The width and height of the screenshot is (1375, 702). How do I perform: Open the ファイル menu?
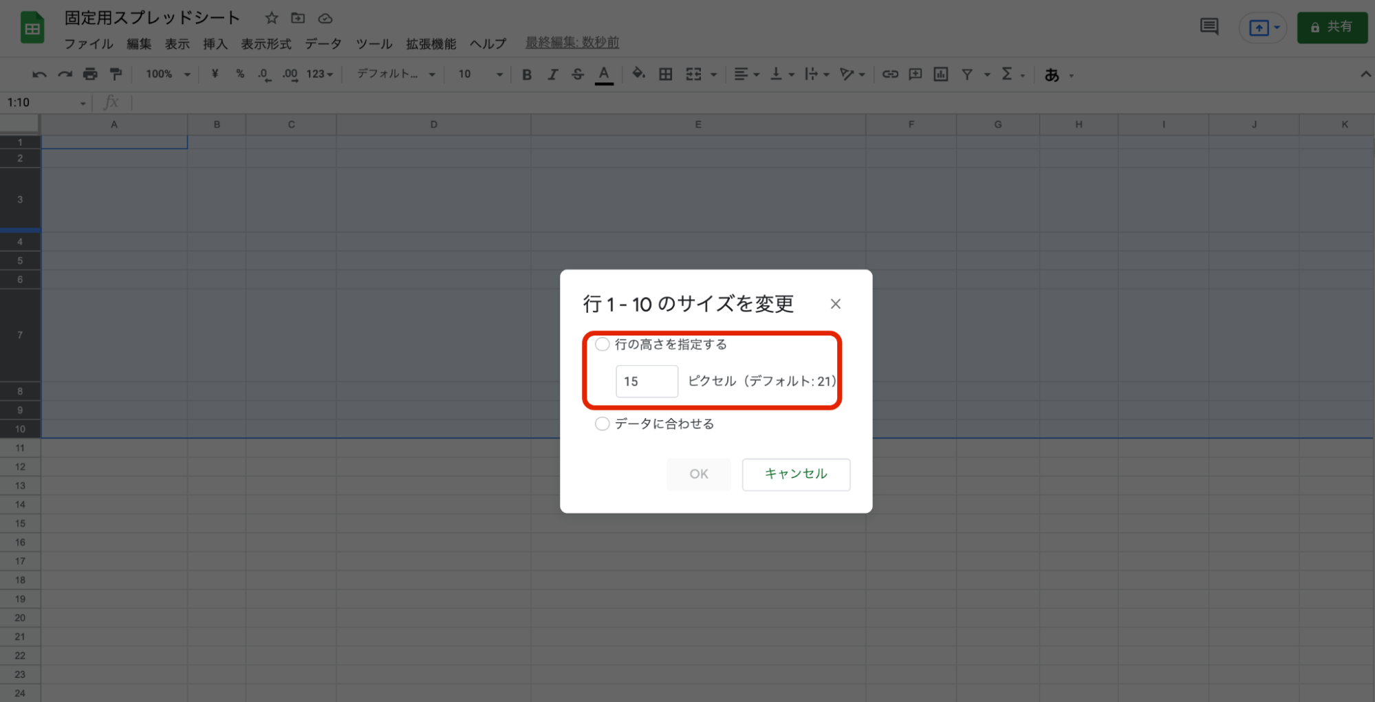[x=89, y=44]
